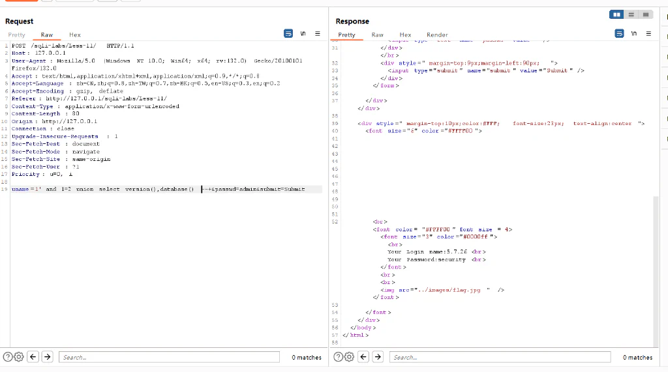Click the Accept-Language header line

145,83
